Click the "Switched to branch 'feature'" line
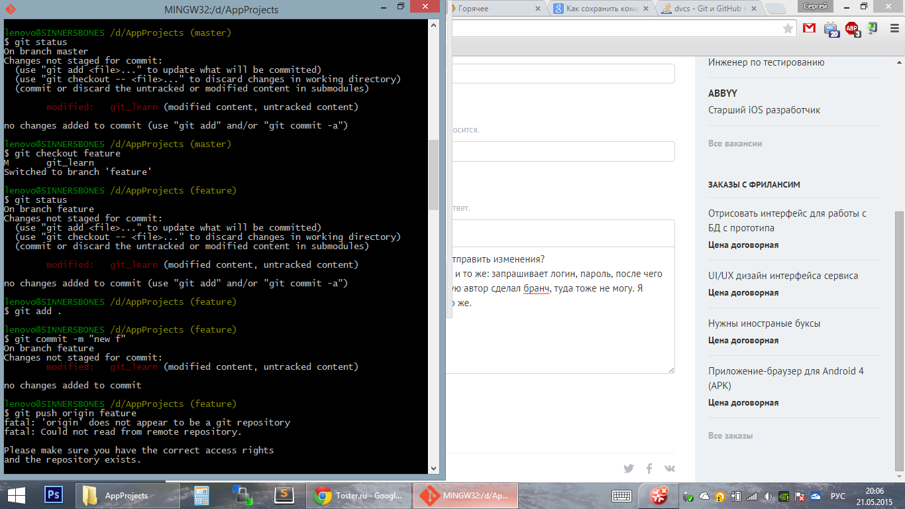 [x=78, y=172]
